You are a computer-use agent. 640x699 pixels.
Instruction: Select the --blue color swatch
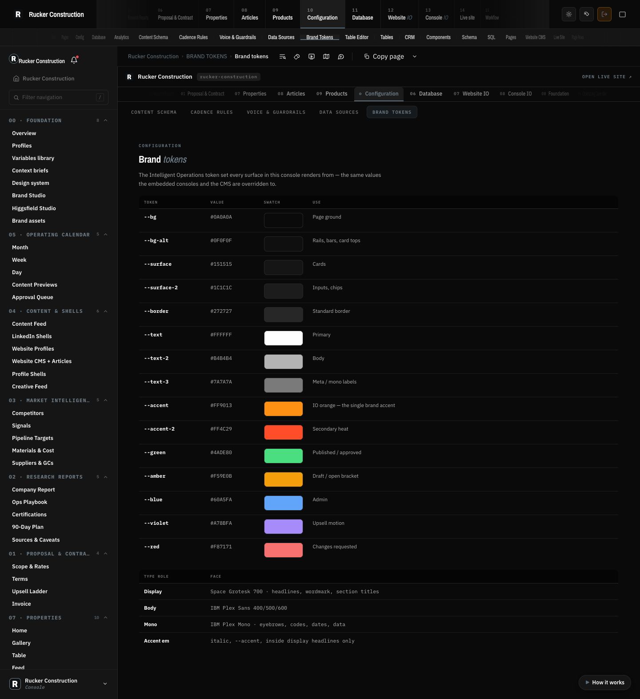click(x=284, y=503)
